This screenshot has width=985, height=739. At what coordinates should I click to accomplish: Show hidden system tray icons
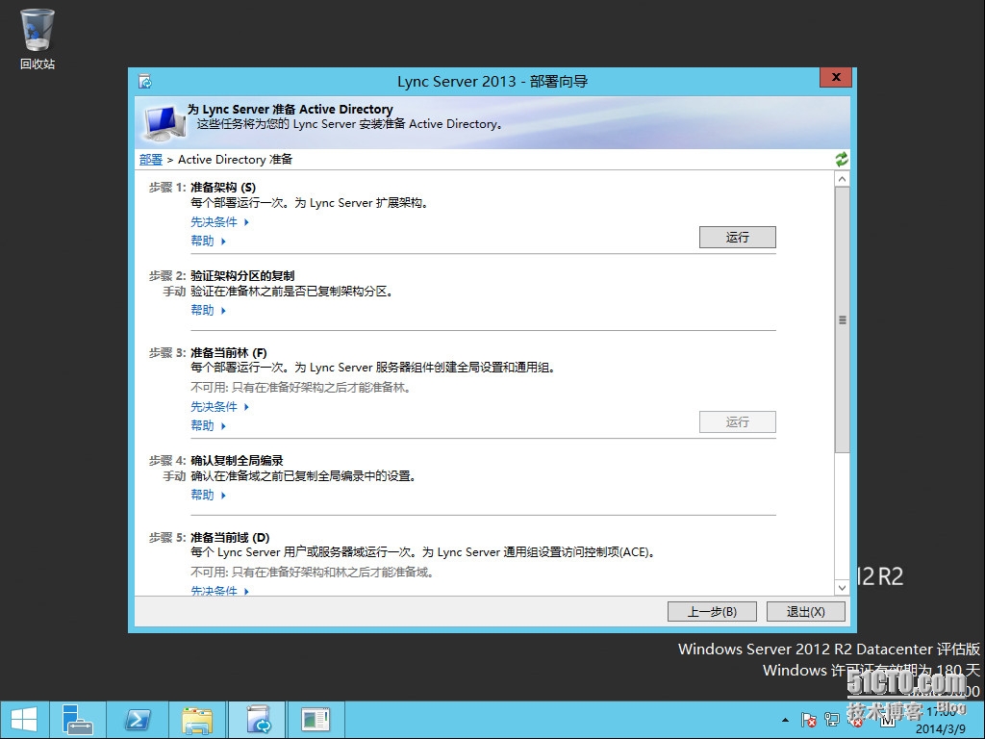(x=785, y=720)
